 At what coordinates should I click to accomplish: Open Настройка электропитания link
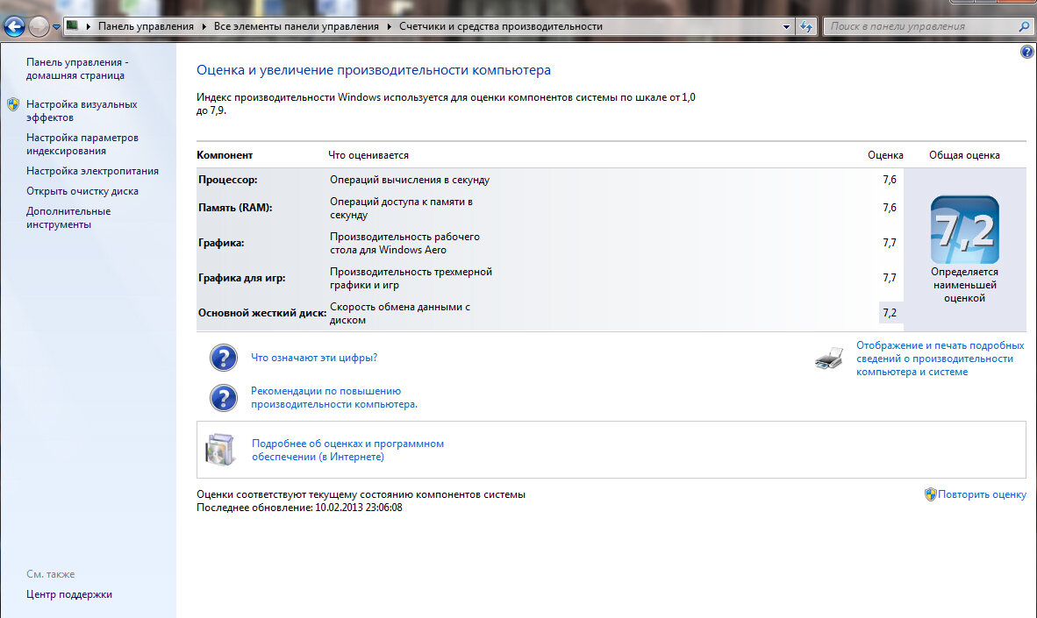[x=93, y=171]
